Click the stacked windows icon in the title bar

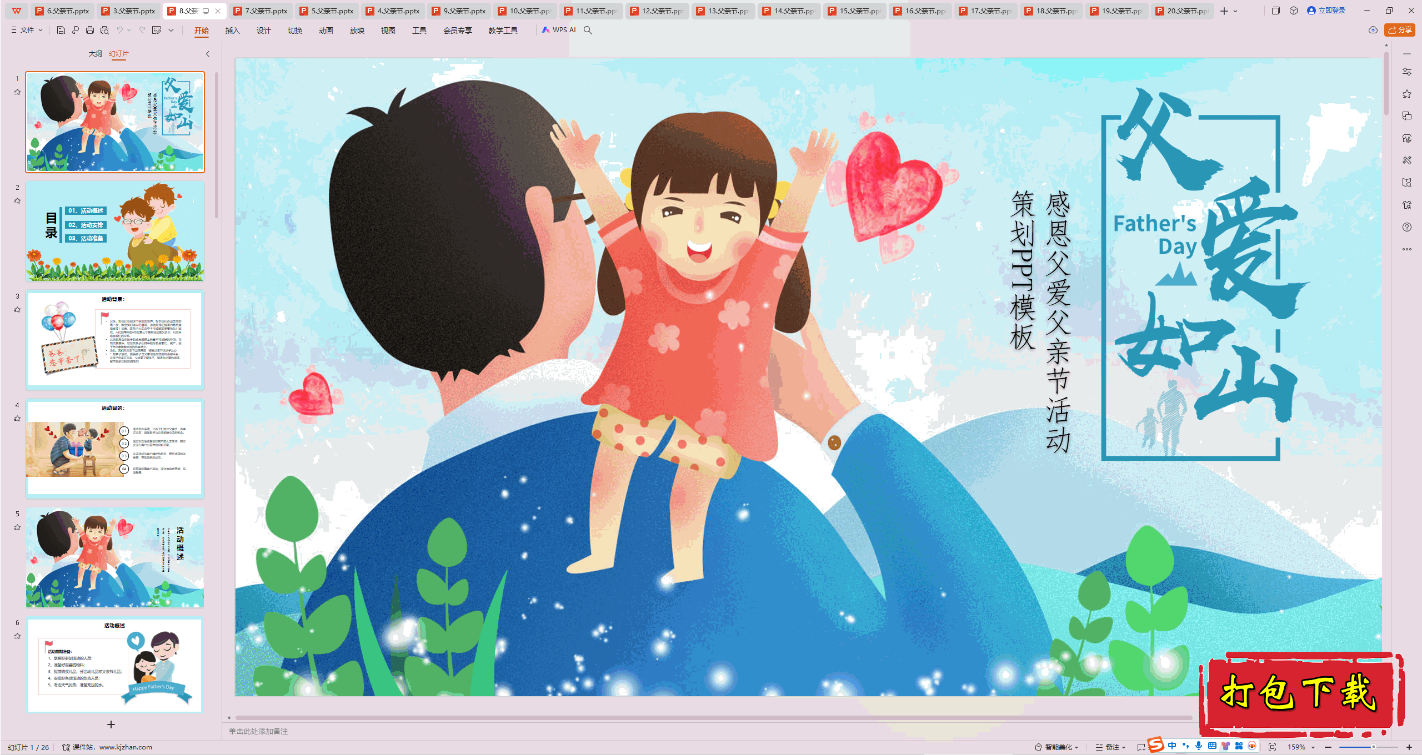tap(1276, 11)
